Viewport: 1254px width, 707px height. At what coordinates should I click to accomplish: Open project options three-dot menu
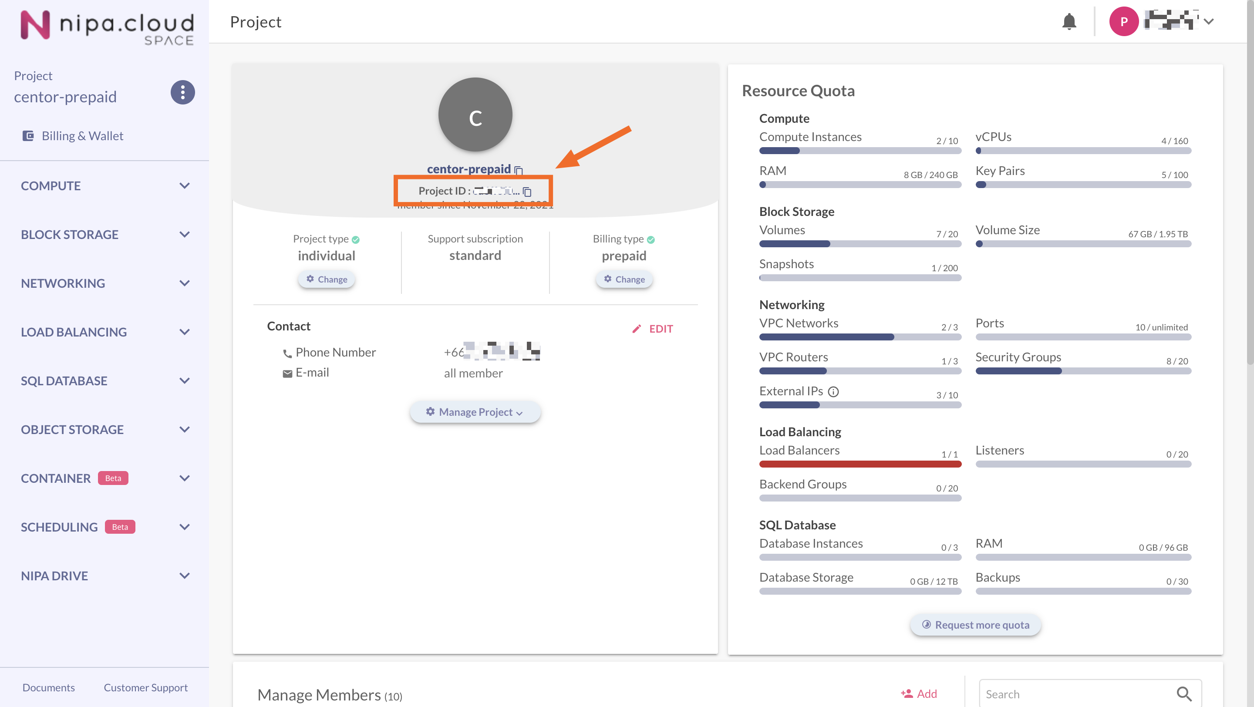pos(182,92)
